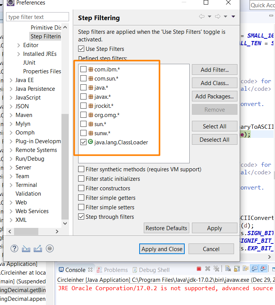This screenshot has height=305, width=275.
Task: Expand the Editor tree node
Action: point(19,45)
